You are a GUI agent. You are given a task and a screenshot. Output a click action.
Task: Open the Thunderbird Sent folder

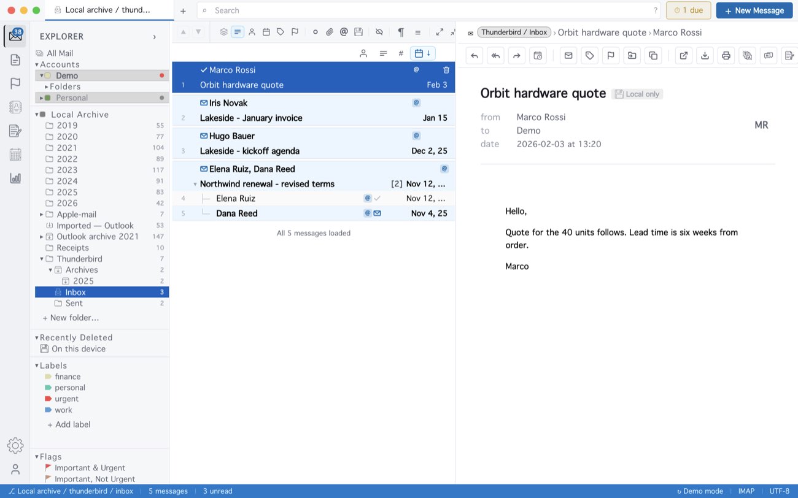tap(101, 303)
